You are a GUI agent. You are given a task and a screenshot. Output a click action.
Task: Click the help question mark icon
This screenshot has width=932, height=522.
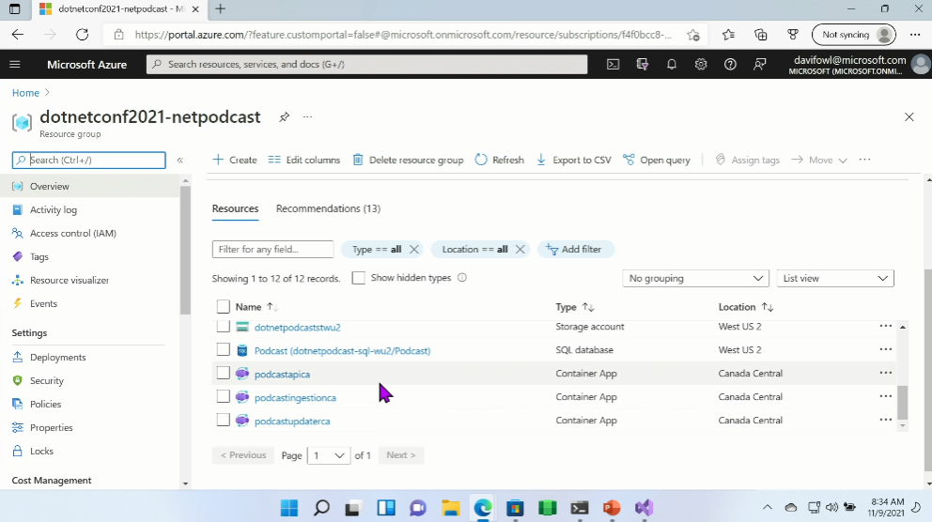pos(730,65)
